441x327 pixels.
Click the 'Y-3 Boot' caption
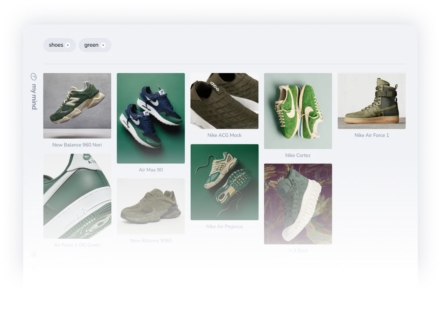click(x=298, y=251)
